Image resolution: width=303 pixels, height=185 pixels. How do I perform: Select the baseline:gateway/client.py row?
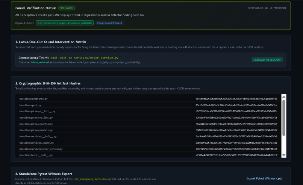[148, 117]
